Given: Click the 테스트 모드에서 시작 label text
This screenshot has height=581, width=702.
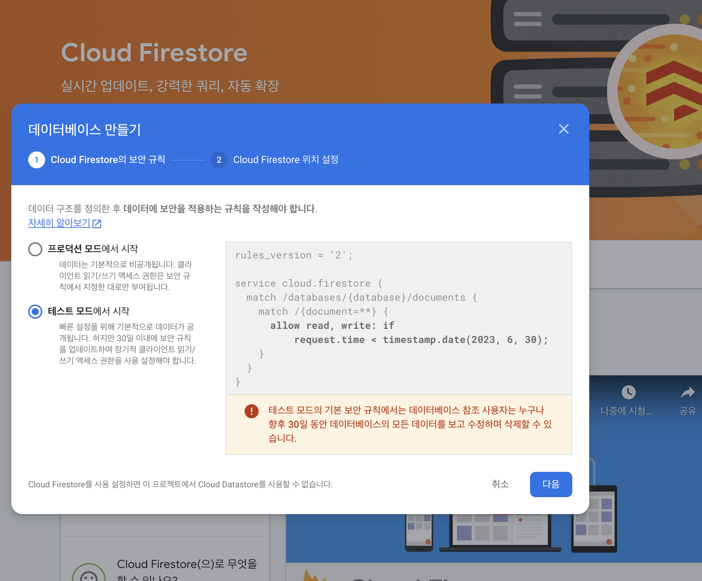Looking at the screenshot, I should pyautogui.click(x=89, y=311).
